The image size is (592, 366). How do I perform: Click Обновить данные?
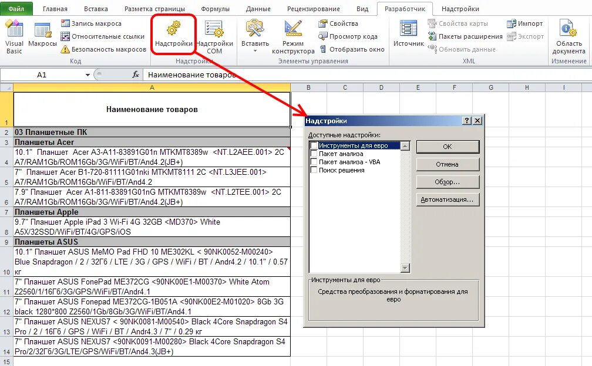(x=462, y=49)
